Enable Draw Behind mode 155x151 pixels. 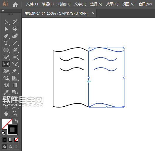(11, 147)
